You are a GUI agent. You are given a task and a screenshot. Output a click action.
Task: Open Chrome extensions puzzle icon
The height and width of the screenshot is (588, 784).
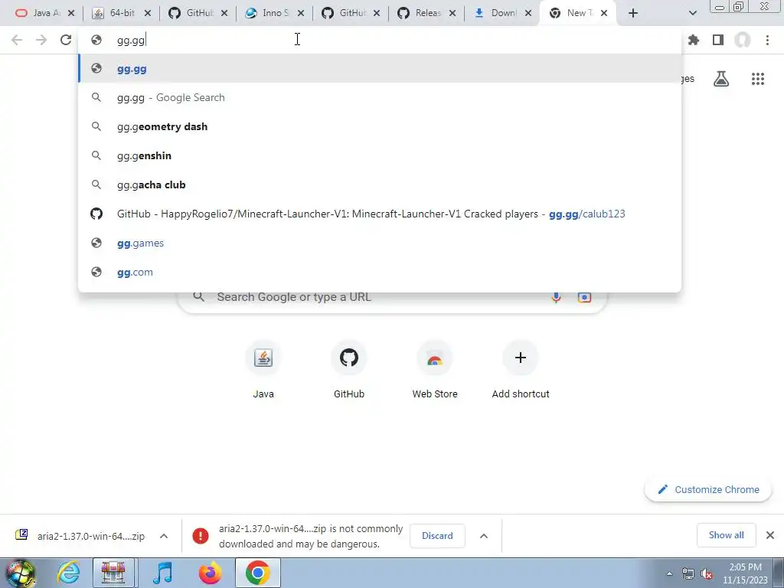tap(694, 40)
